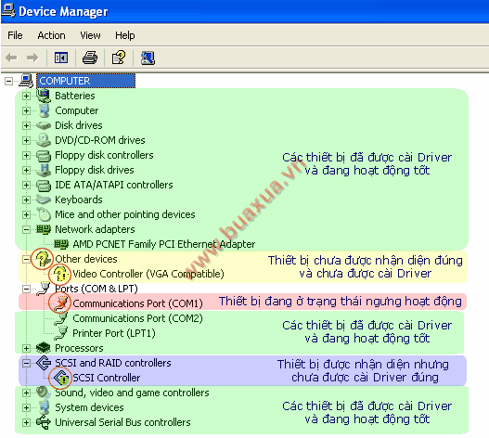Select the AMD PCNET Ethernet Adapter icon
This screenshot has height=438, width=489.
point(61,244)
